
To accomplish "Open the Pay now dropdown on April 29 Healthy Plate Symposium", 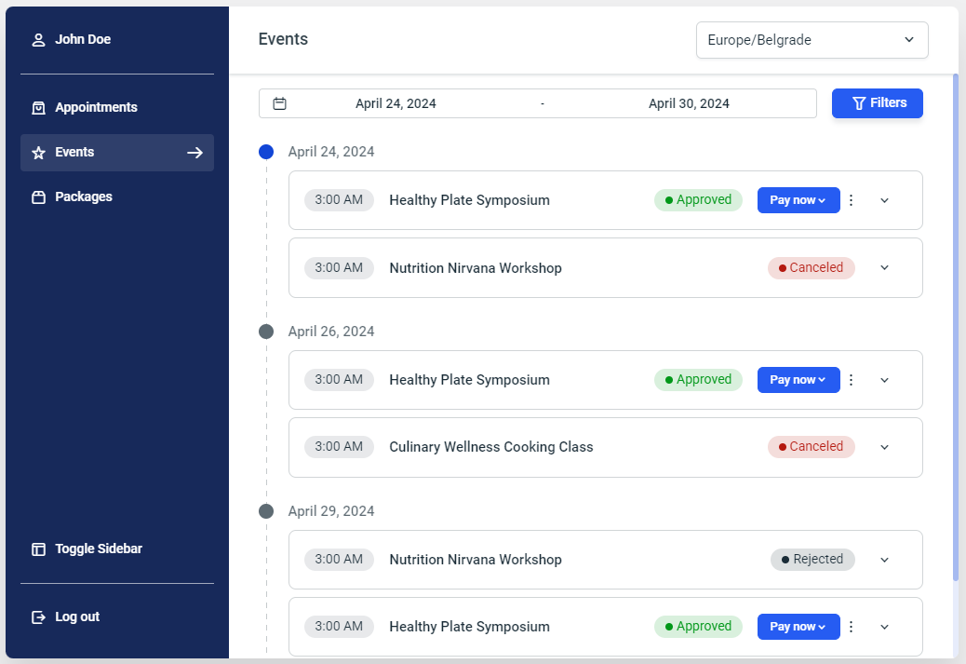I will pyautogui.click(x=798, y=626).
